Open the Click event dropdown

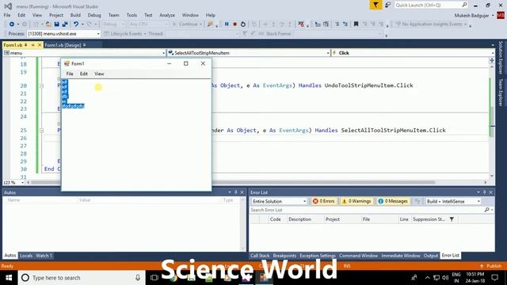tap(413, 53)
